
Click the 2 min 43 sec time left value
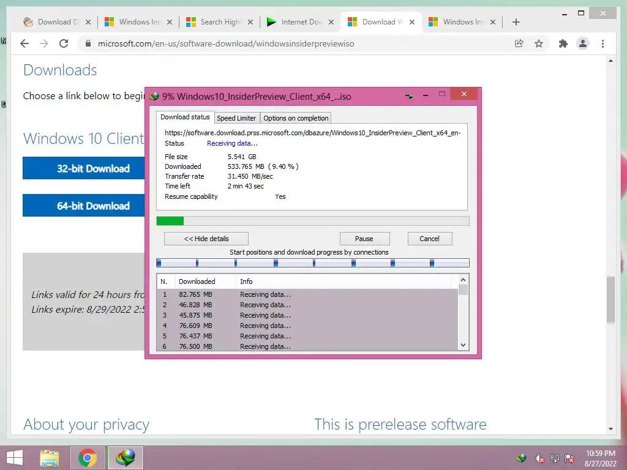246,186
